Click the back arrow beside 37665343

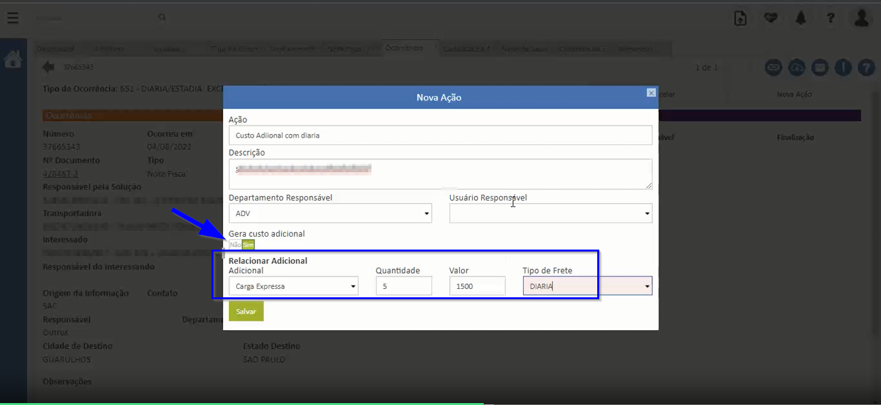[x=48, y=67]
